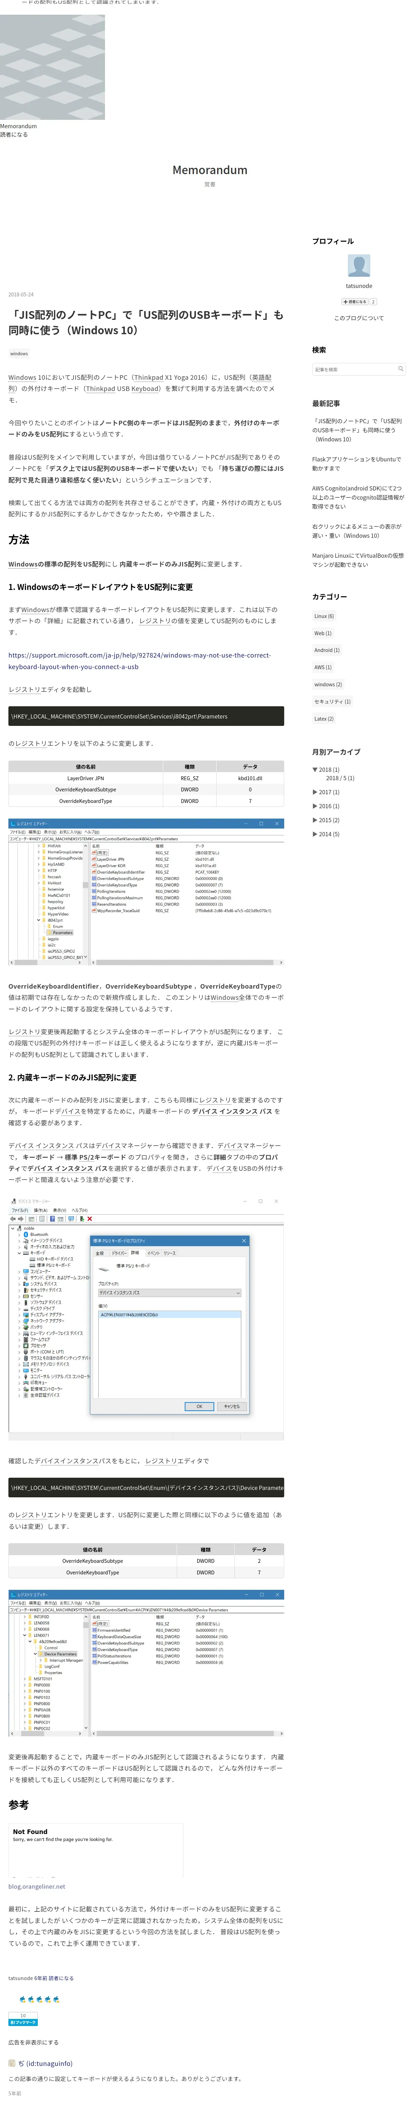This screenshot has width=420, height=2102.
Task: Open the このブログについて link
Action: pyautogui.click(x=359, y=318)
